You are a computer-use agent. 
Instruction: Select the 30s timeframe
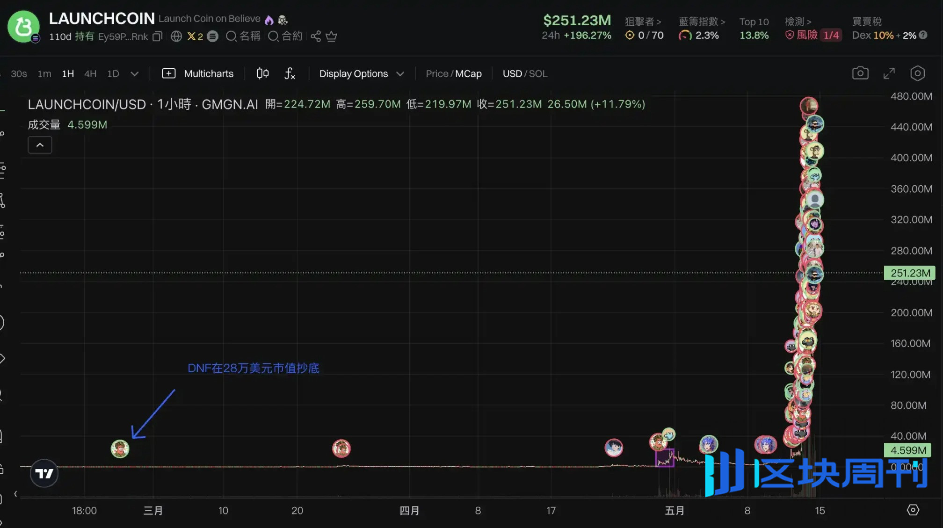coord(19,74)
